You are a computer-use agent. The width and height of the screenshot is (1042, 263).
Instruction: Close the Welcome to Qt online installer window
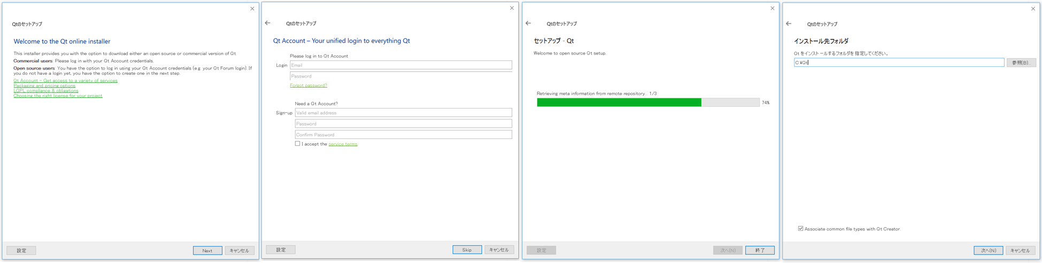(x=252, y=9)
